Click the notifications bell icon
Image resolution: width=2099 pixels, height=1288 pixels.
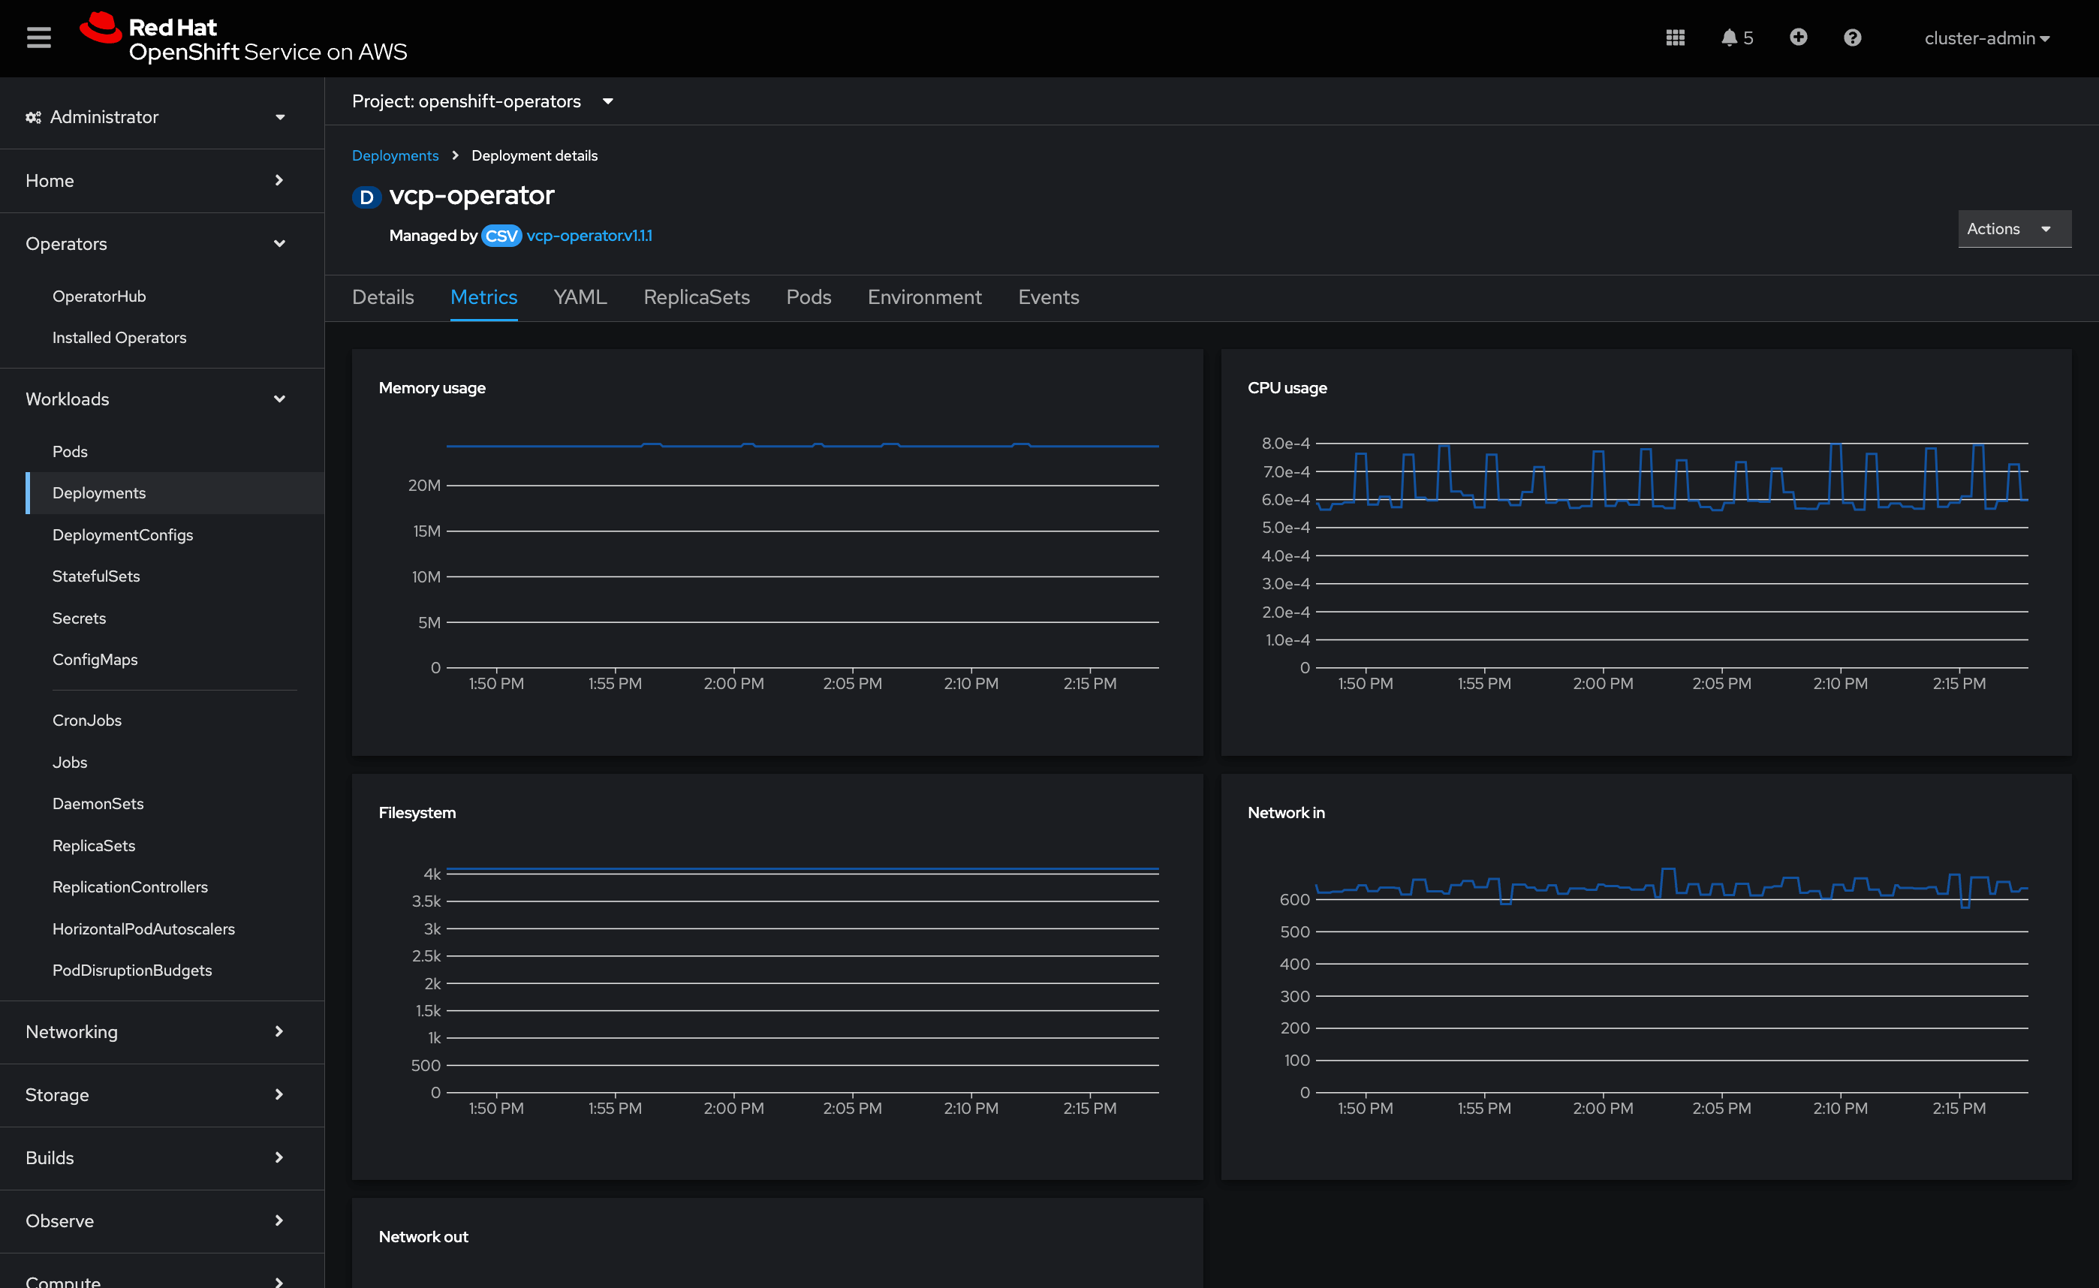pyautogui.click(x=1729, y=38)
